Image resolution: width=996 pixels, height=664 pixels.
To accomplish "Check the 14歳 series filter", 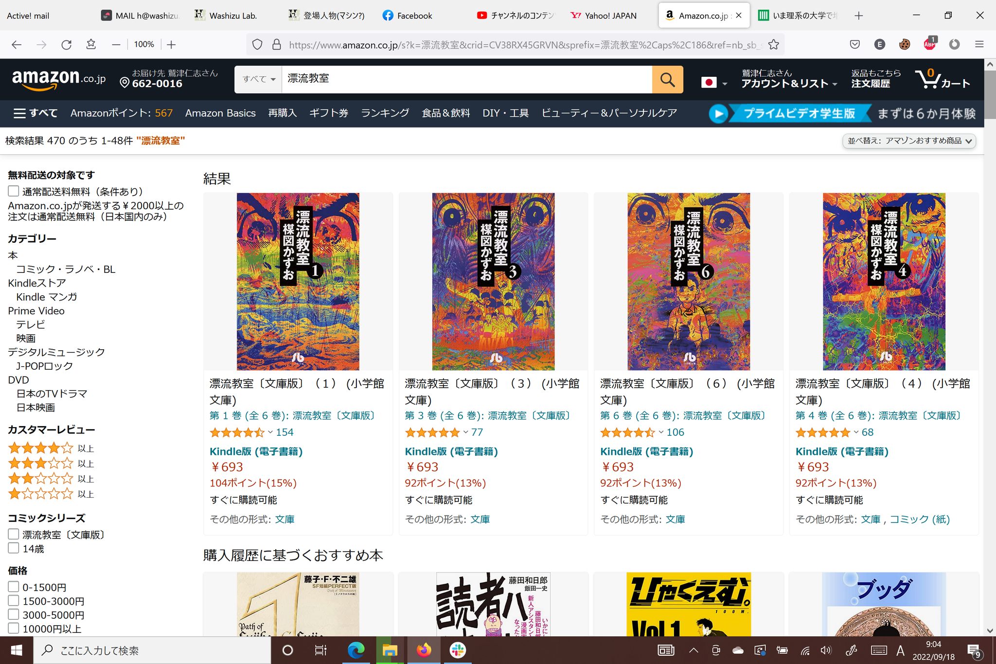I will [14, 548].
